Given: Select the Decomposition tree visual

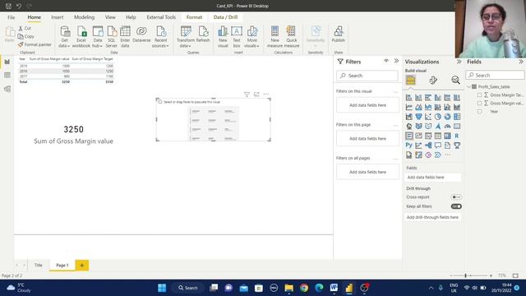Looking at the screenshot, I should [x=428, y=146].
